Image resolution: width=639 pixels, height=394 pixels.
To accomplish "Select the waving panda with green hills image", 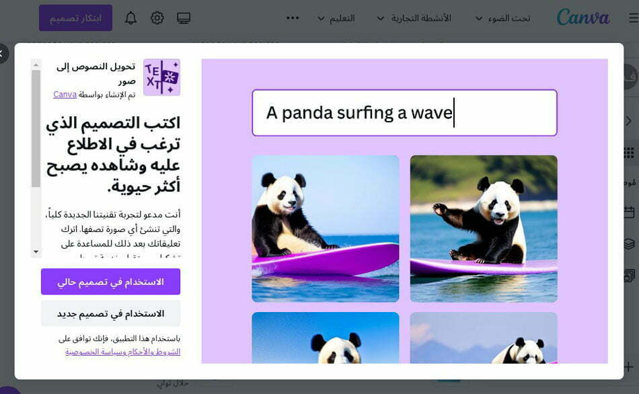I will (484, 229).
